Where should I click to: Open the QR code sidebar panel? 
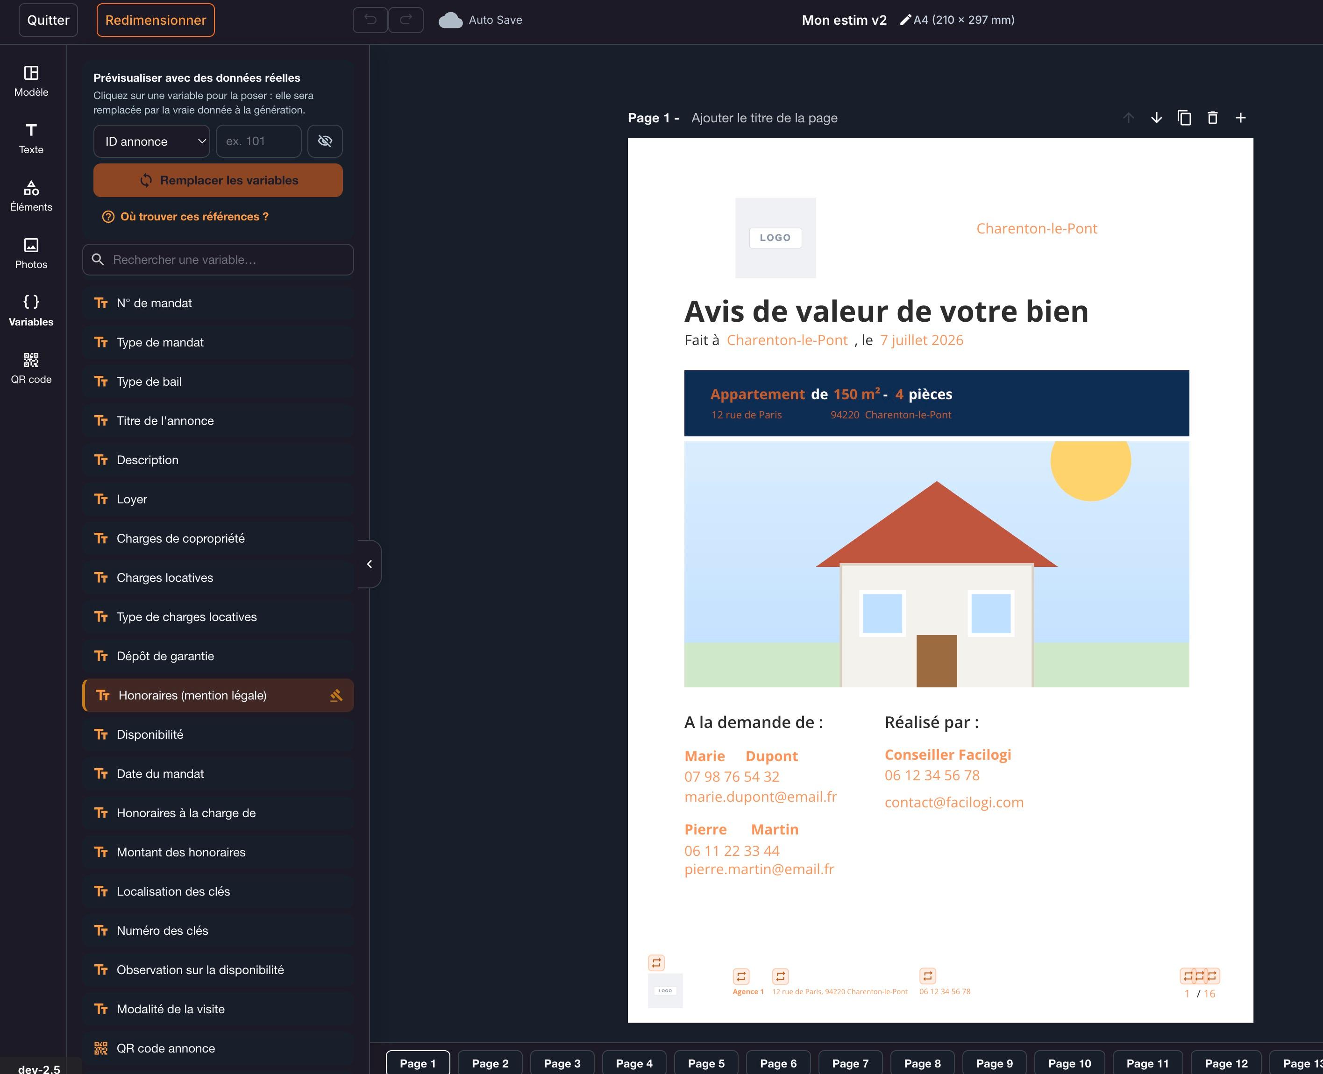pyautogui.click(x=31, y=369)
